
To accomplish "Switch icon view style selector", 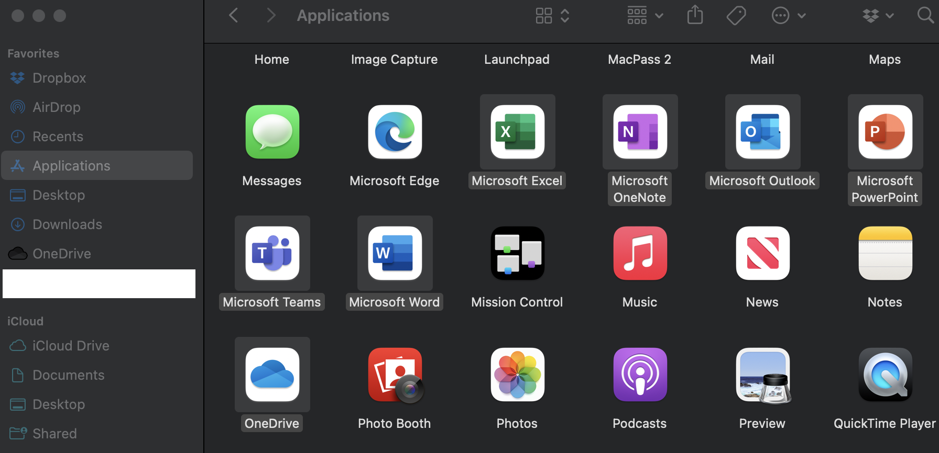I will [552, 16].
